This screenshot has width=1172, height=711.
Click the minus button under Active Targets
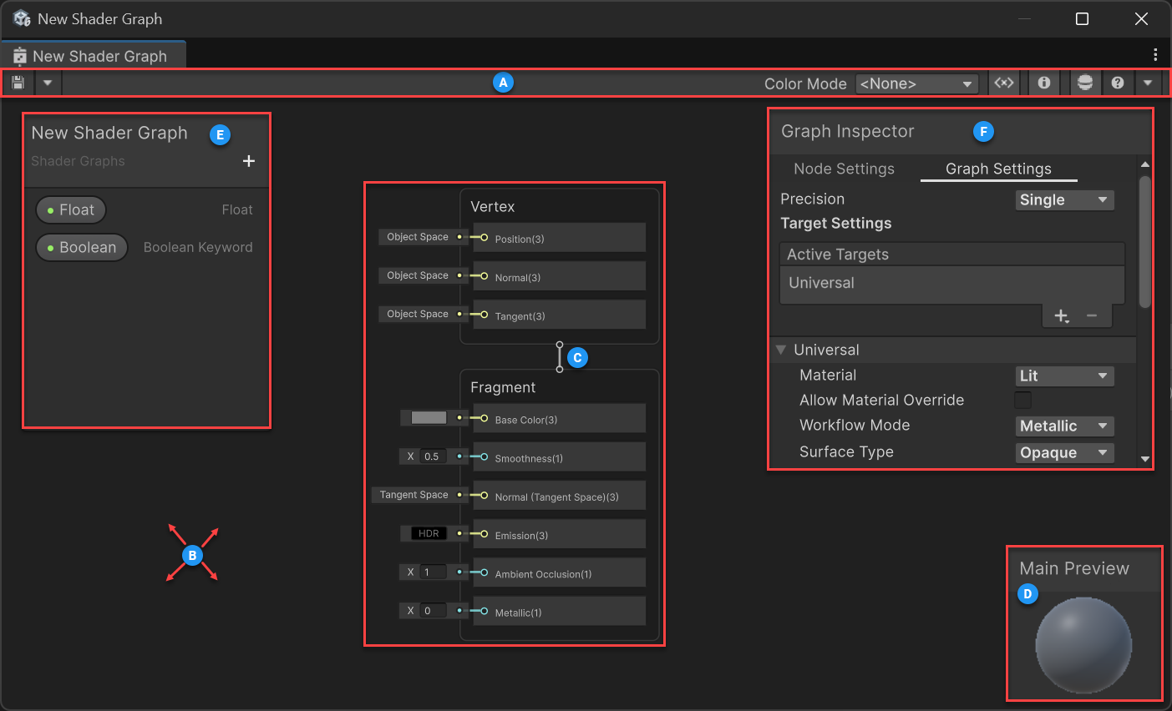click(x=1092, y=316)
